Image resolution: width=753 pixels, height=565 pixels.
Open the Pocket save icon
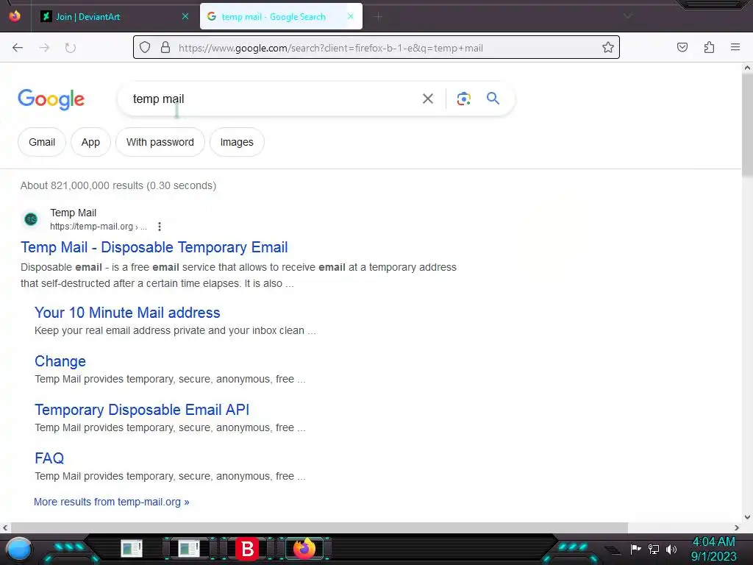682,47
